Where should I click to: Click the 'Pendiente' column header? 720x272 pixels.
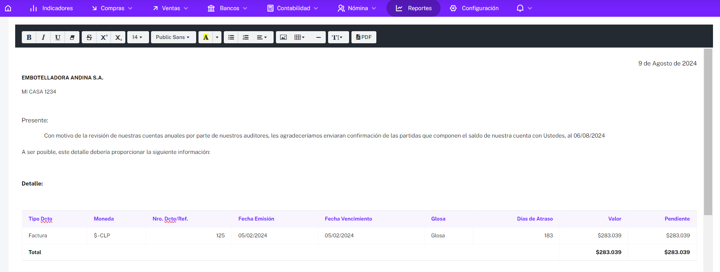point(677,219)
